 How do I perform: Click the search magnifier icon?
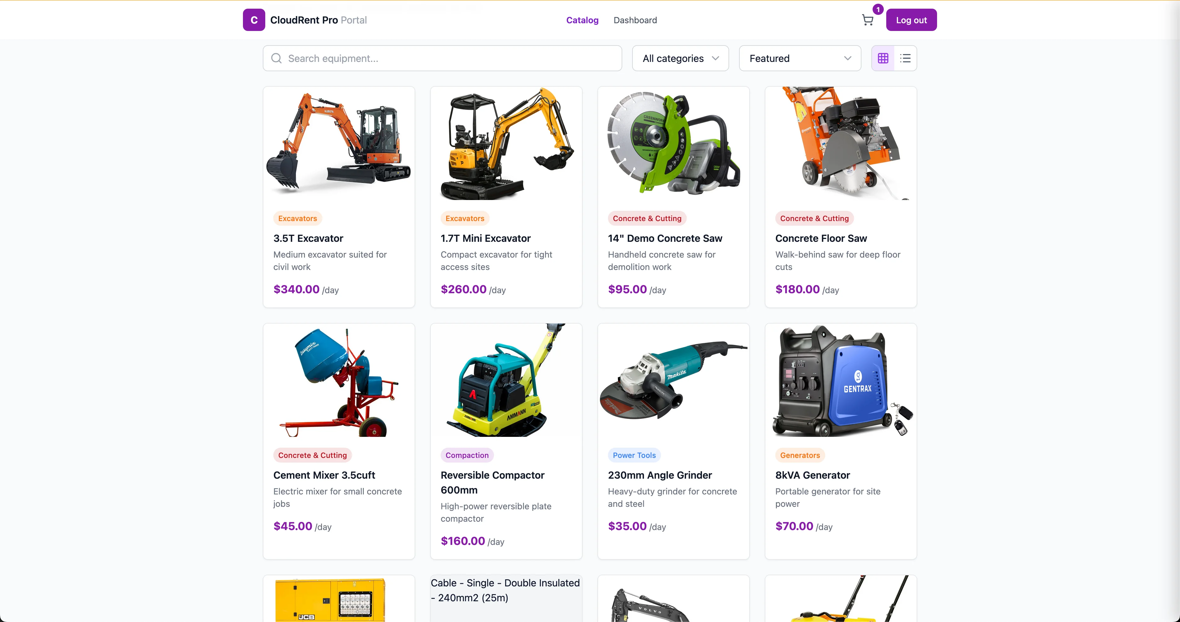click(276, 58)
